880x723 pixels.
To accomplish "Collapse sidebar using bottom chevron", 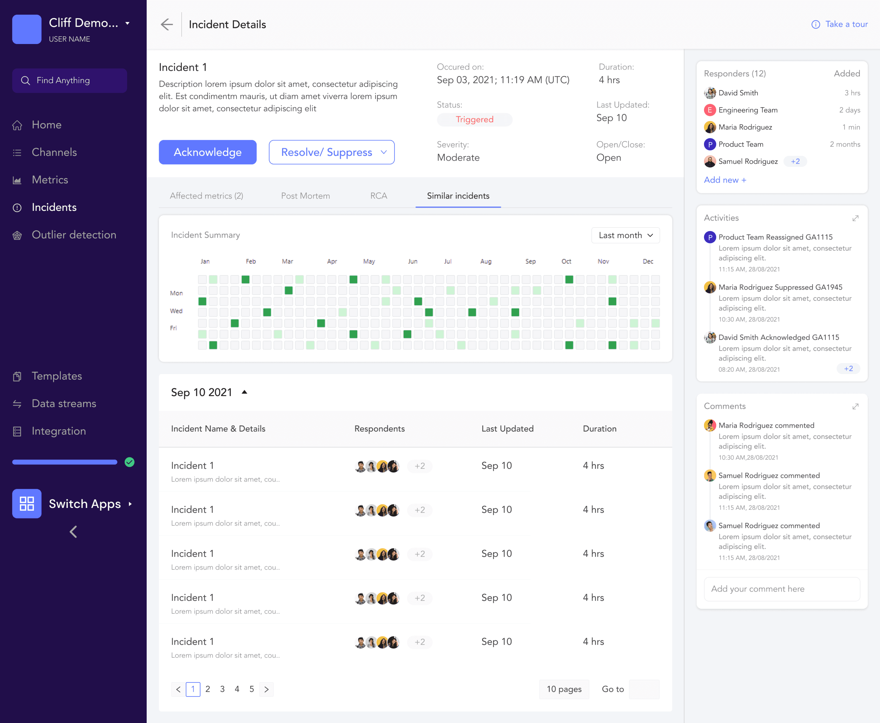I will pyautogui.click(x=73, y=532).
